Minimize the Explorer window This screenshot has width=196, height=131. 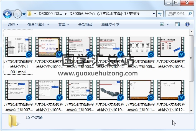click(169, 3)
